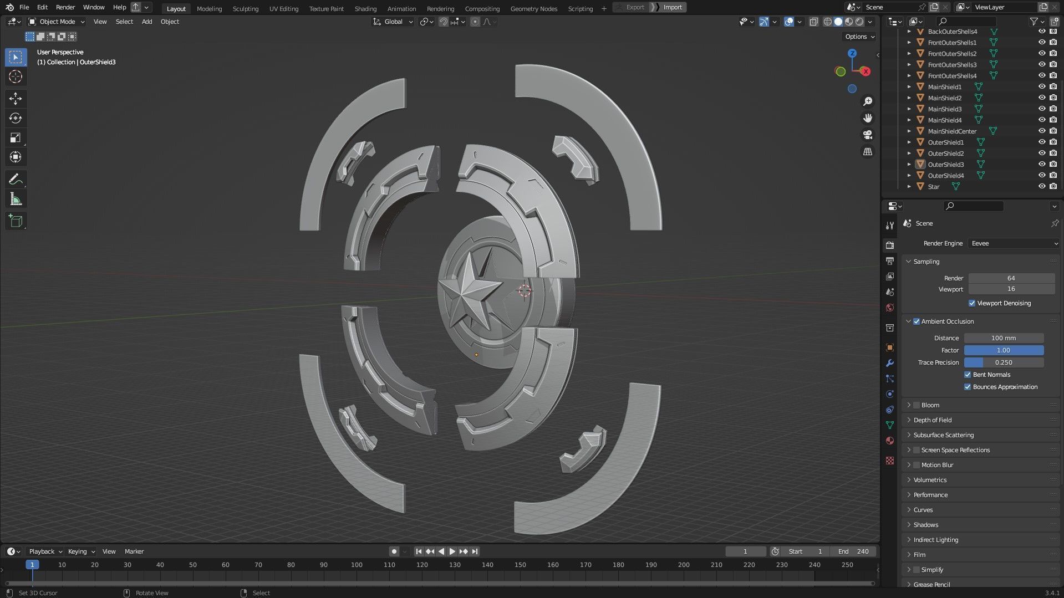The width and height of the screenshot is (1064, 598).
Task: Activate the Move tool
Action: tap(16, 99)
